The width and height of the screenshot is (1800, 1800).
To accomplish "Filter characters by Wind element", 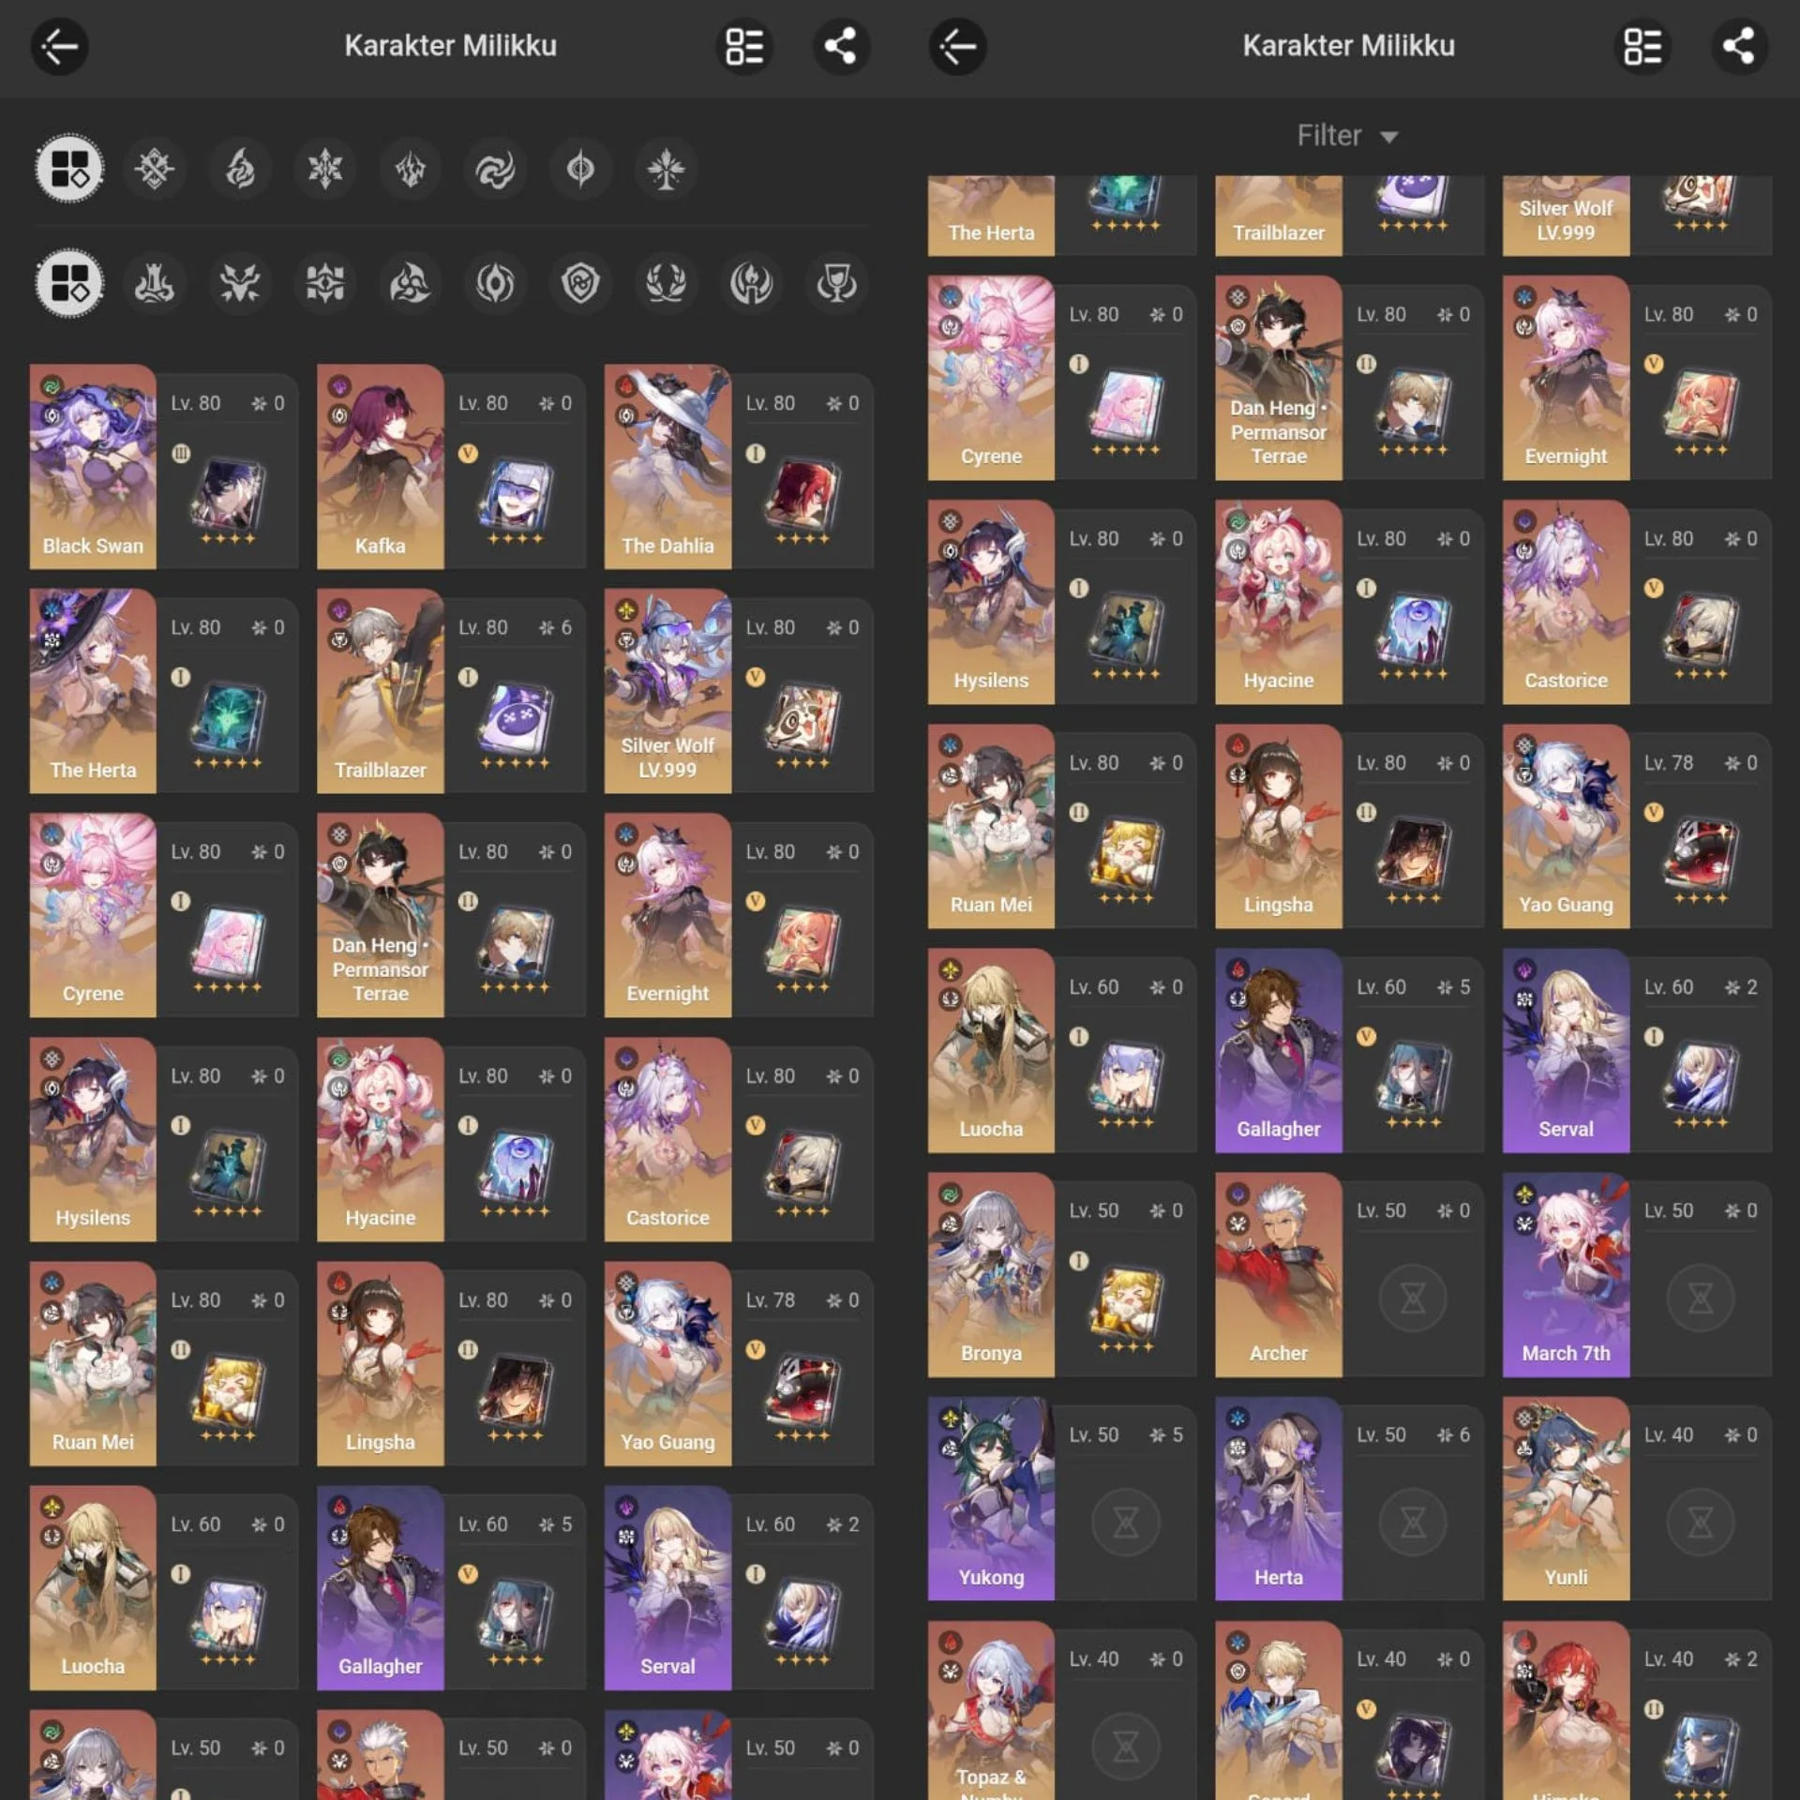I will point(495,169).
